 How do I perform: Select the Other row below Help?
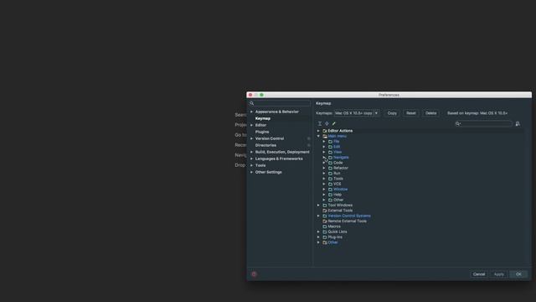point(338,200)
